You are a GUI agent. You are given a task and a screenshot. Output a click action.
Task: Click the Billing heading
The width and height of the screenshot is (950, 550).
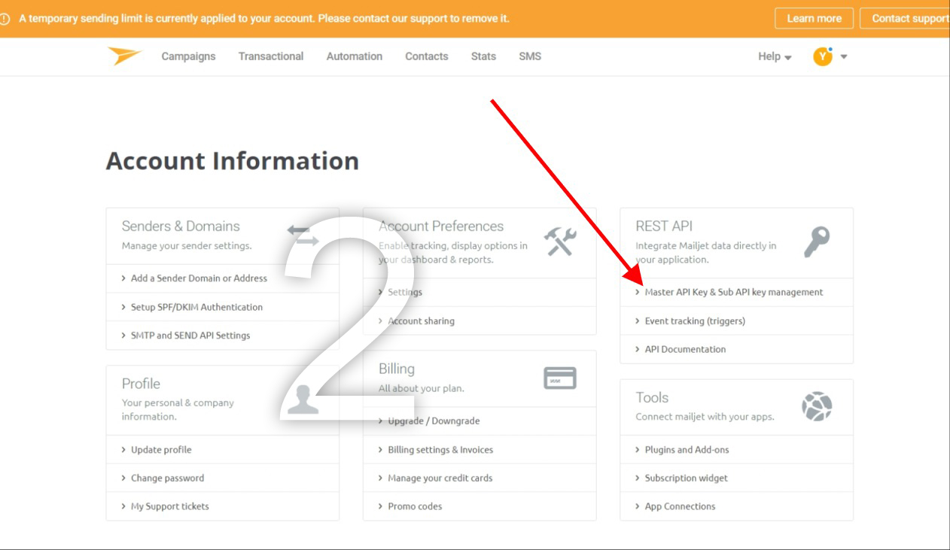pos(397,369)
